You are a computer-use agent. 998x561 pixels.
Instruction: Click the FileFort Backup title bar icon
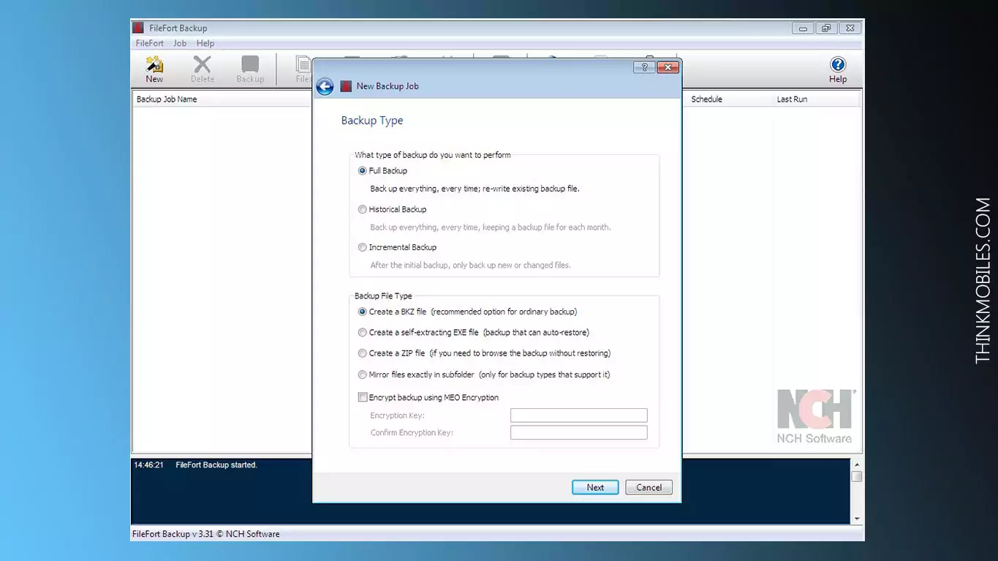click(138, 28)
